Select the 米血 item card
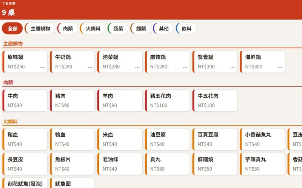Screen dimensions: 302x188 [x=120, y=139]
